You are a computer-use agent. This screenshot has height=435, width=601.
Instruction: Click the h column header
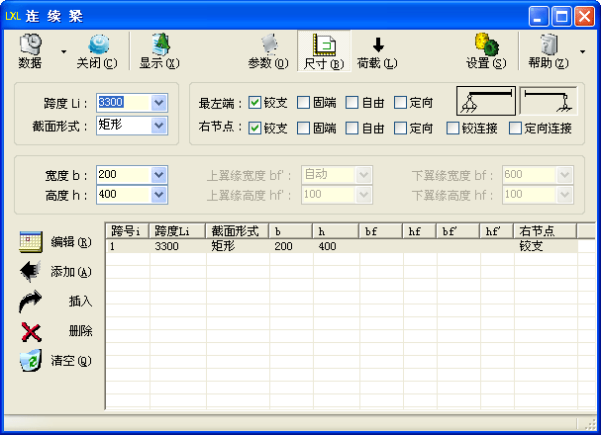pyautogui.click(x=336, y=231)
